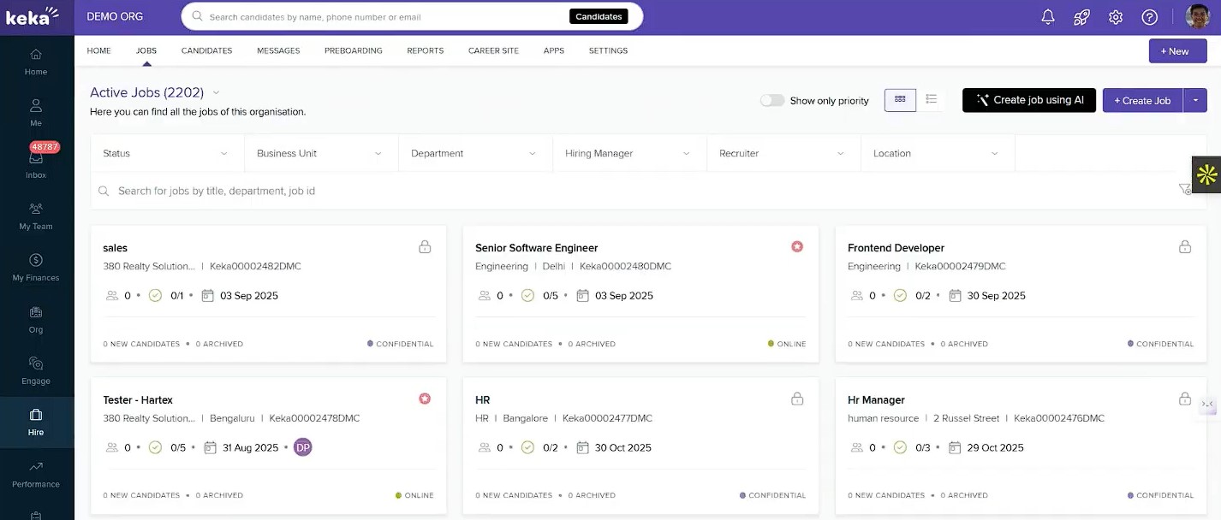Click lock icon on Frontend Developer card

[x=1185, y=247]
